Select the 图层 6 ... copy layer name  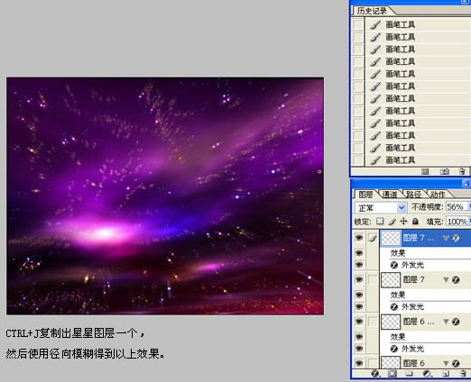click(419, 322)
